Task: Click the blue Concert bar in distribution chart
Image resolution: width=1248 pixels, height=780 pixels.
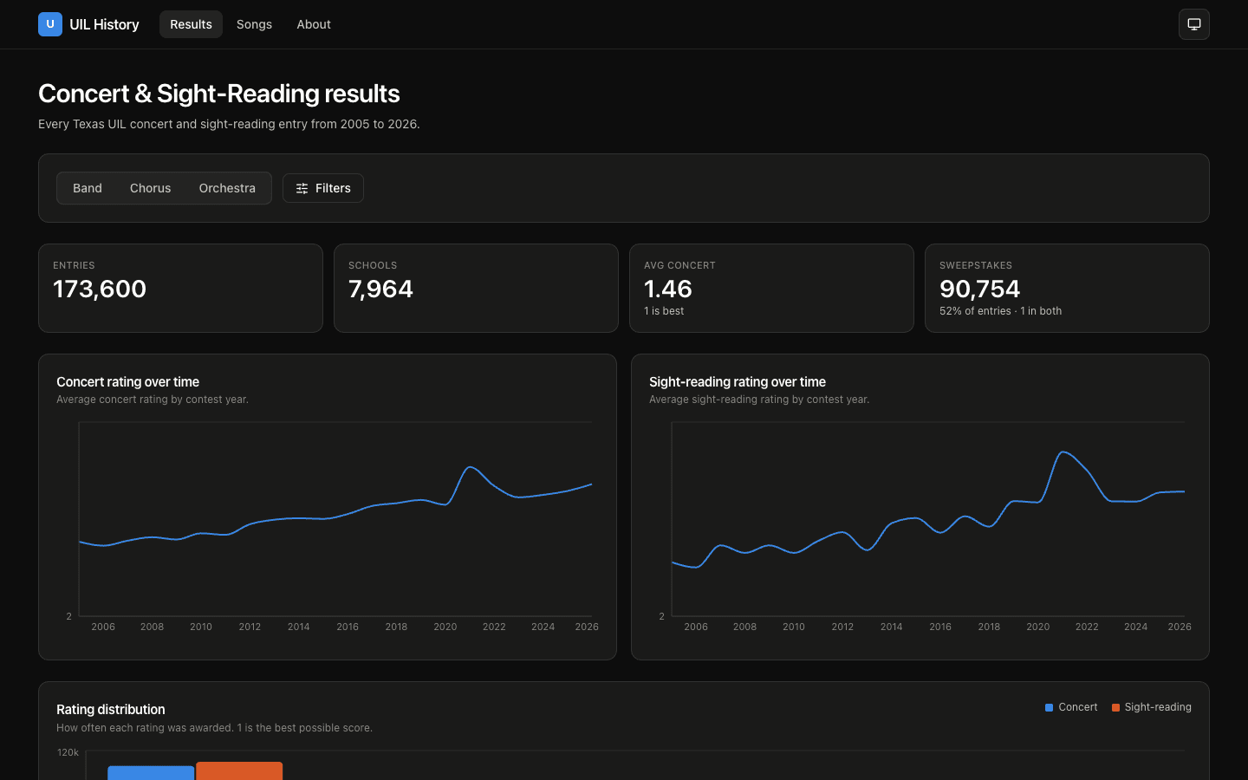Action: coord(151,773)
